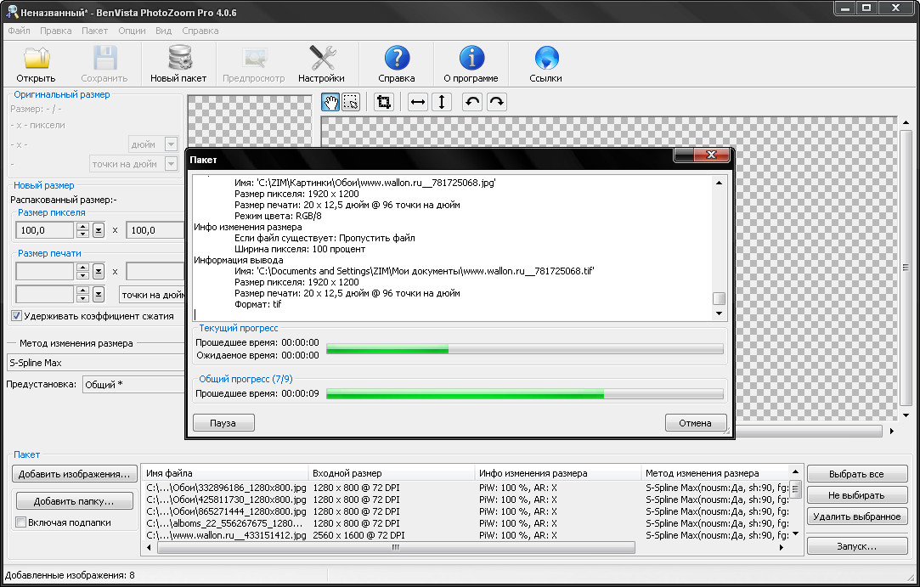Screen dimensions: 920x587
Task: Rotate the image counterclockwise
Action: 472,102
